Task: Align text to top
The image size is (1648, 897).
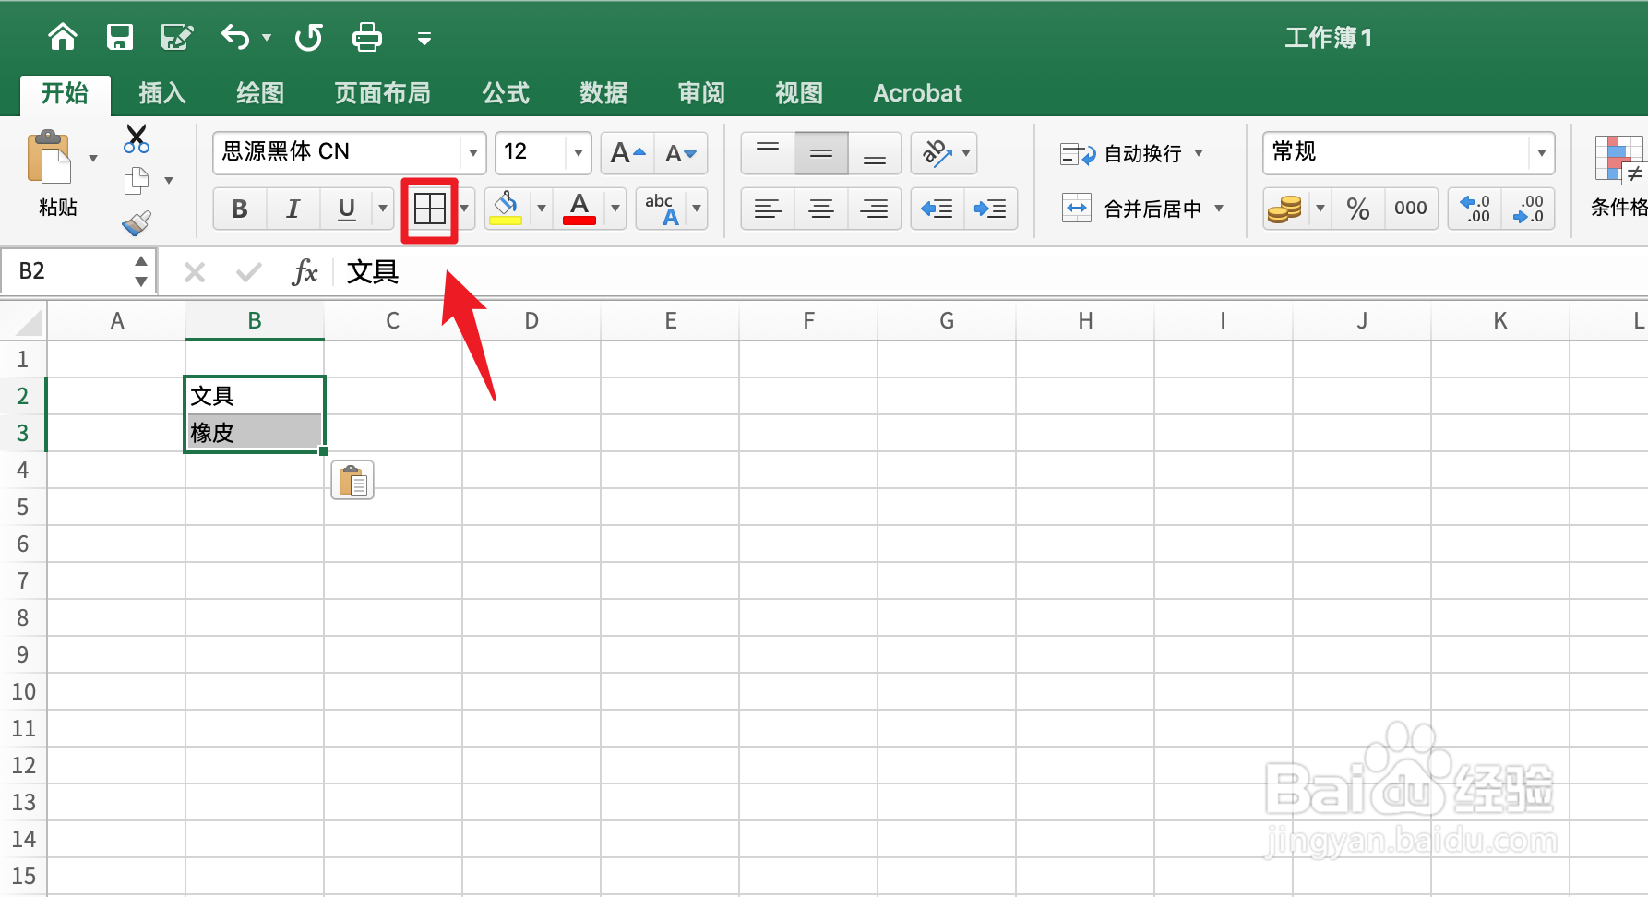Action: (x=768, y=153)
